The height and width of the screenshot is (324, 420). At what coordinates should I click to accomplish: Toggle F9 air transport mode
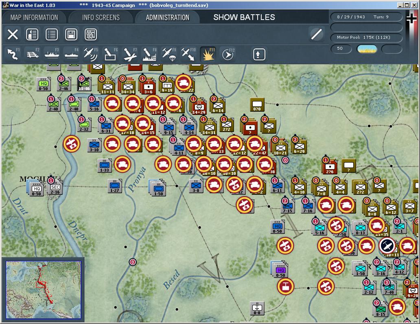click(169, 54)
